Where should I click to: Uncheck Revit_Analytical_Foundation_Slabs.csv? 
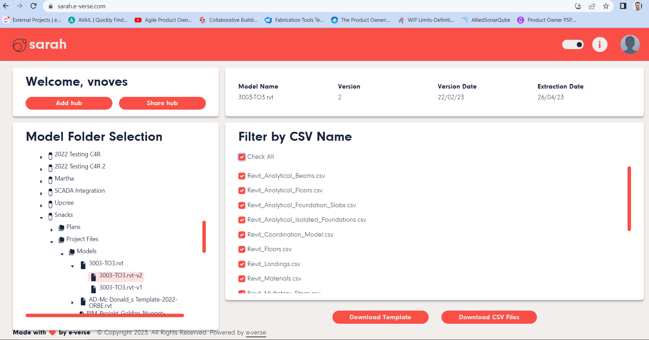click(x=242, y=205)
